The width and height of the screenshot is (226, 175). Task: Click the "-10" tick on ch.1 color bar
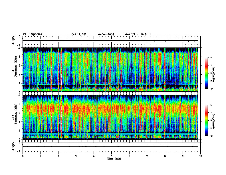[x=211, y=89]
